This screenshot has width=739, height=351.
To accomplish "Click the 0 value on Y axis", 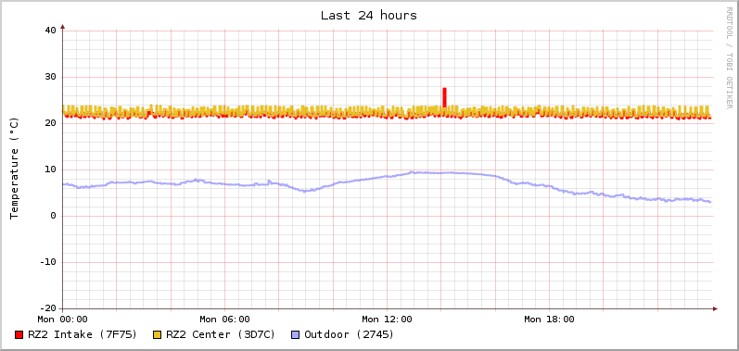I will click(x=53, y=216).
